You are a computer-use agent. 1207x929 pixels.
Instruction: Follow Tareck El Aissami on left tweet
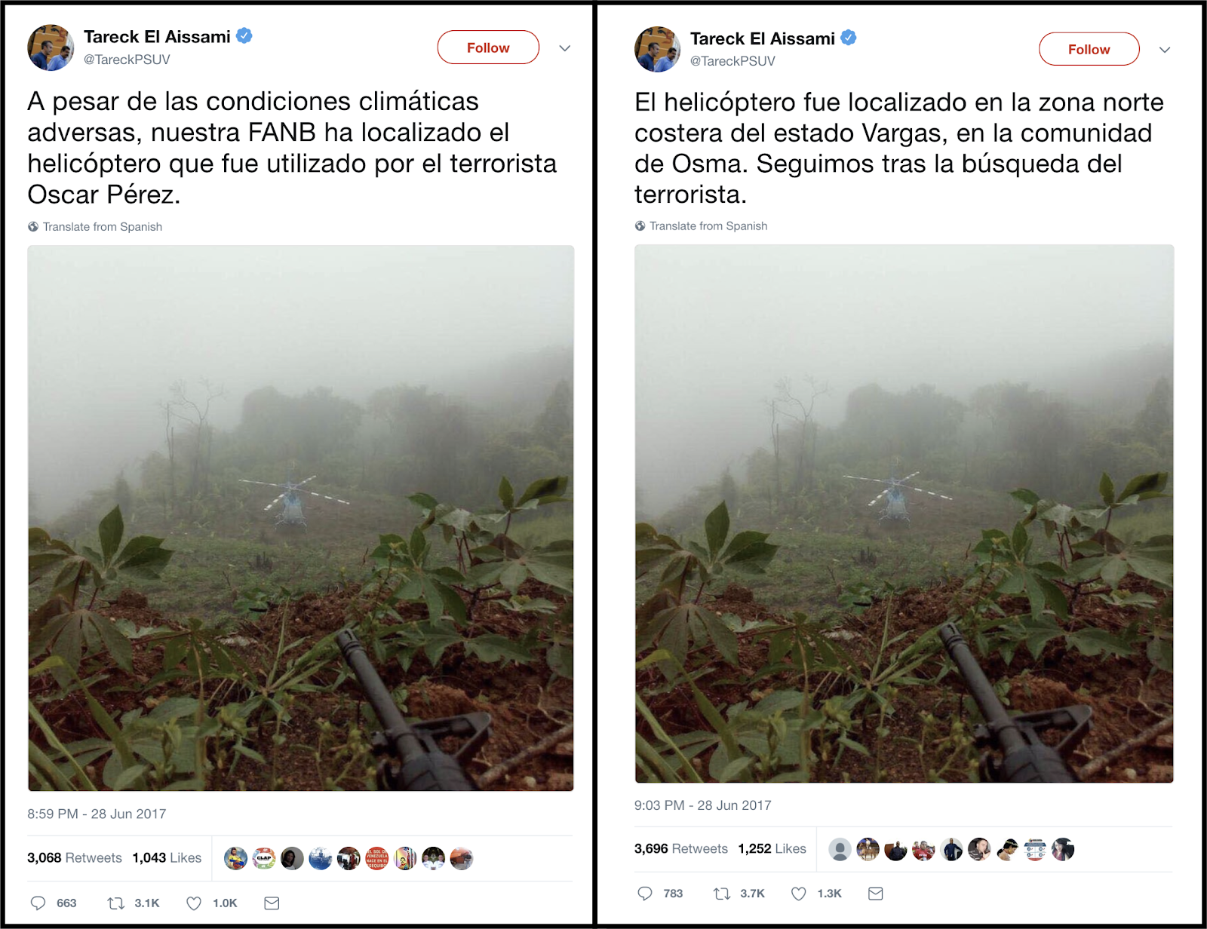[488, 48]
